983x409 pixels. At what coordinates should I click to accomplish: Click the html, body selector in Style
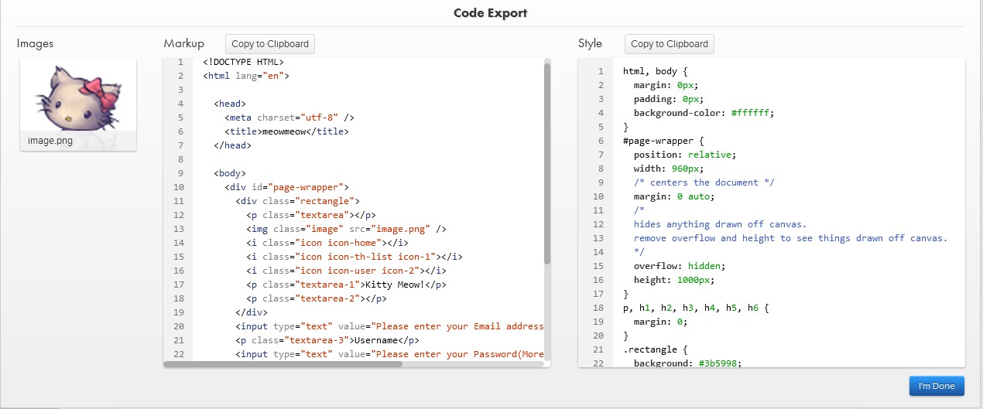(655, 71)
